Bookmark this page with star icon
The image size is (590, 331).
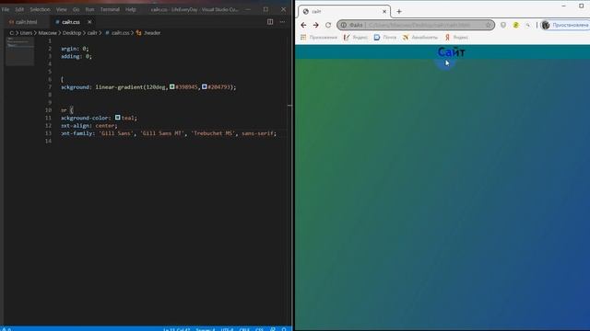tap(489, 25)
